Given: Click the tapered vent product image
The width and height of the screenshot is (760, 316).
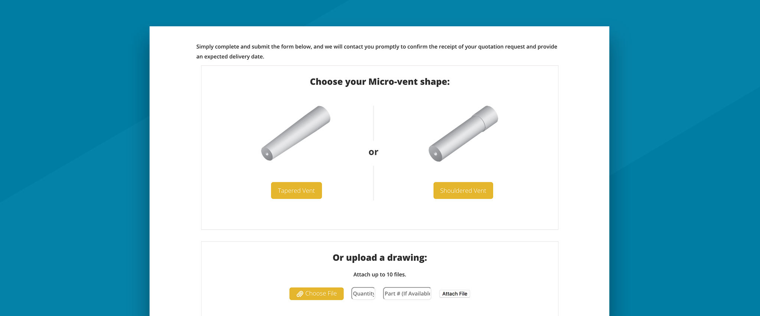Looking at the screenshot, I should tap(296, 133).
